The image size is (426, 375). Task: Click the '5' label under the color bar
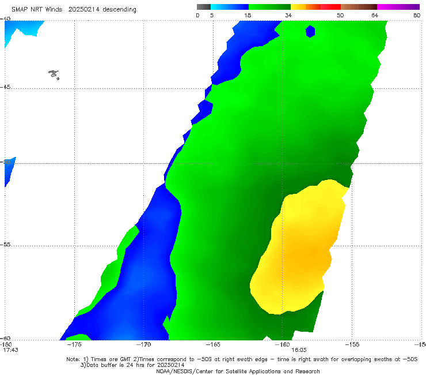click(212, 16)
